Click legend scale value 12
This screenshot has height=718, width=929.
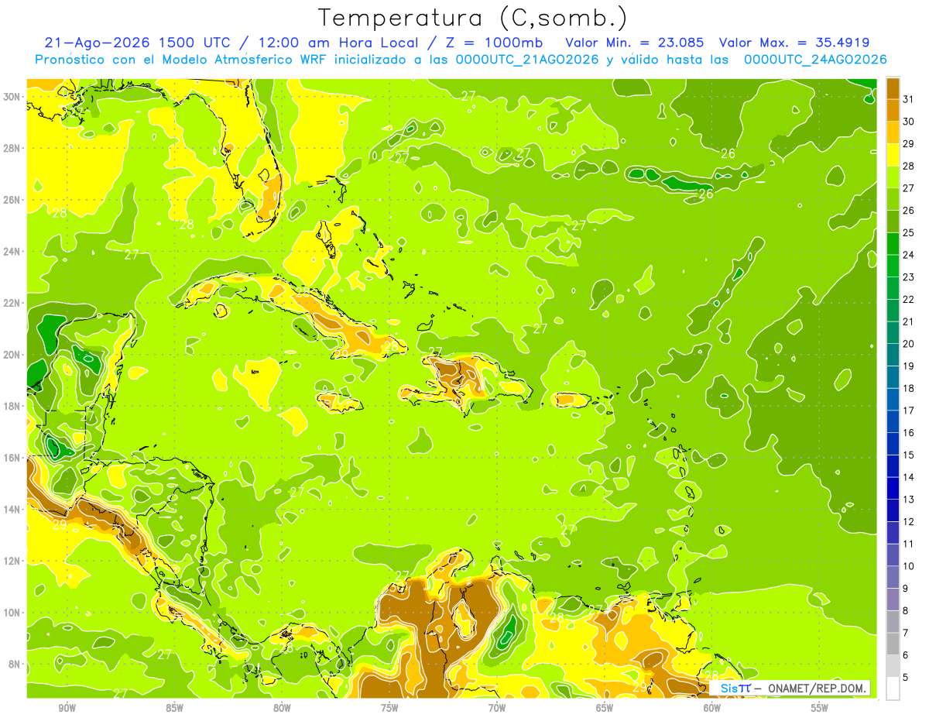[x=909, y=522]
